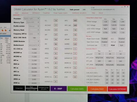The image size is (137, 102).
Task: Click Calculate FAST button
Action: coord(97,89)
